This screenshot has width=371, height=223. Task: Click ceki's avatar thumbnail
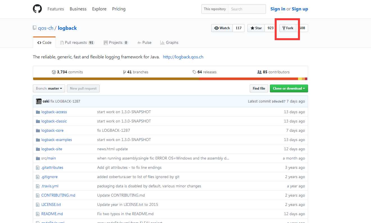tap(39, 101)
